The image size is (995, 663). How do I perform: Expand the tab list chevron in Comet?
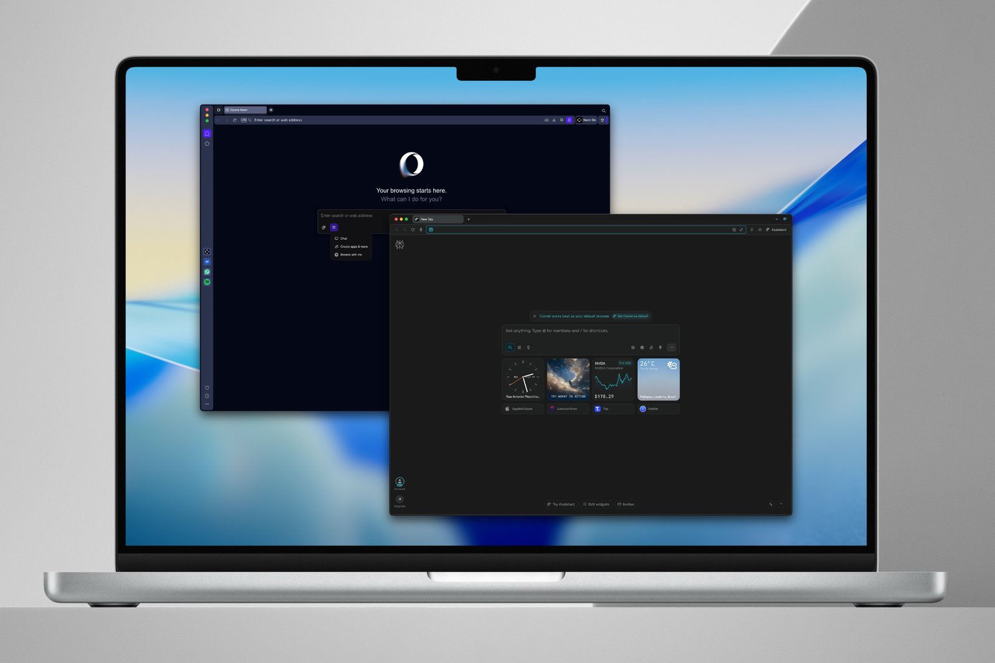776,219
